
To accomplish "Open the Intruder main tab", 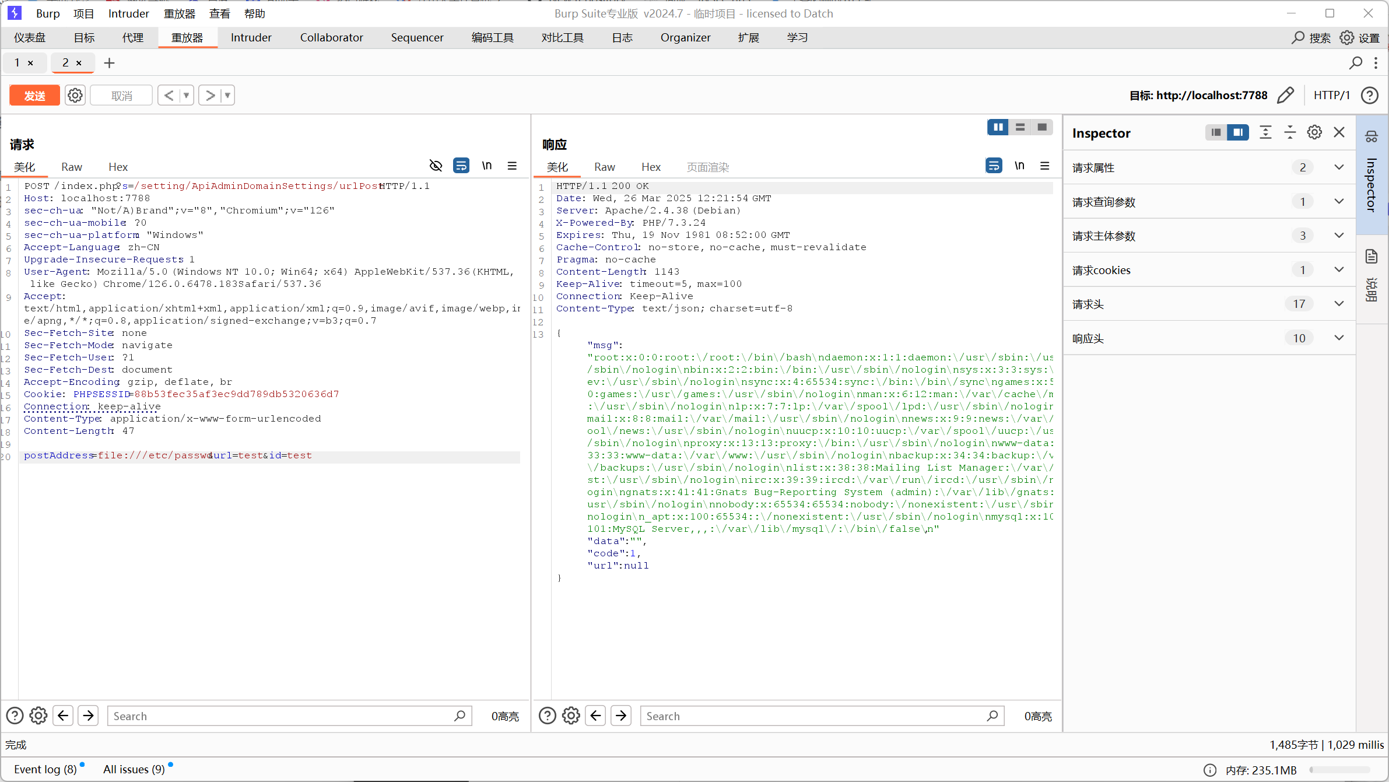I will coord(251,38).
